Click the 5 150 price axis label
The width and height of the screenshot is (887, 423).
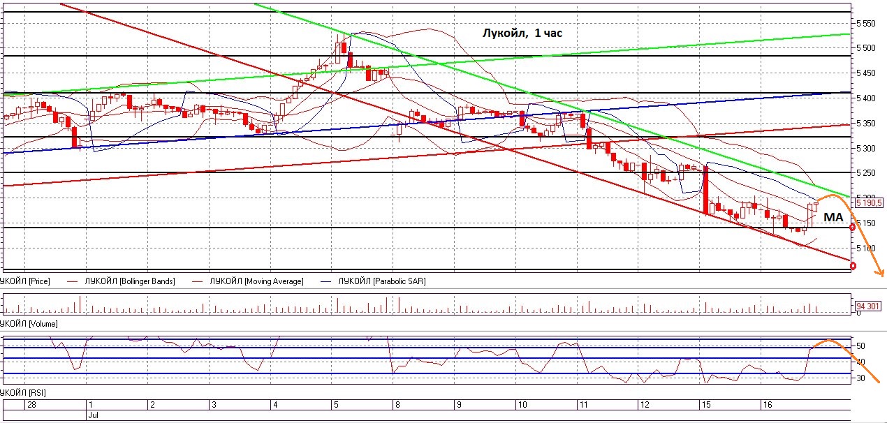pos(866,223)
